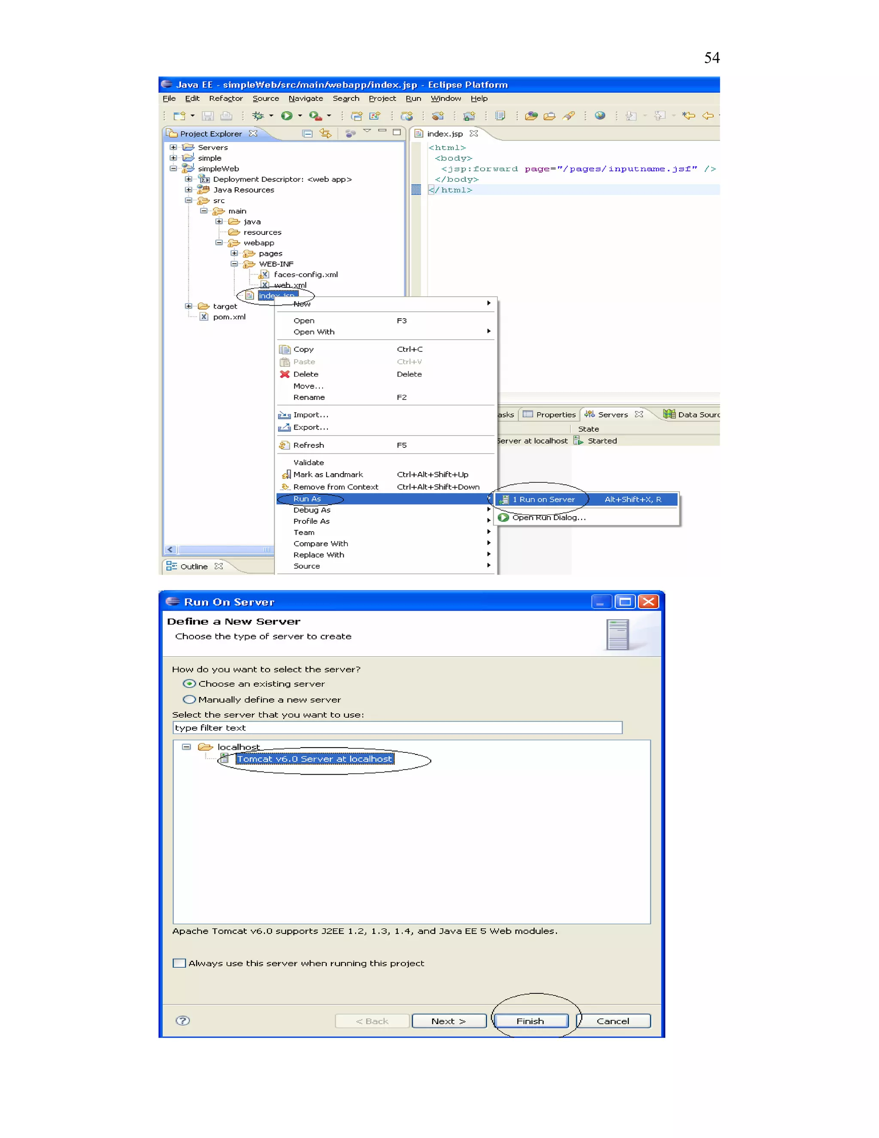Click the Debug bug icon
Image resolution: width=879 pixels, height=1138 pixels.
click(258, 116)
